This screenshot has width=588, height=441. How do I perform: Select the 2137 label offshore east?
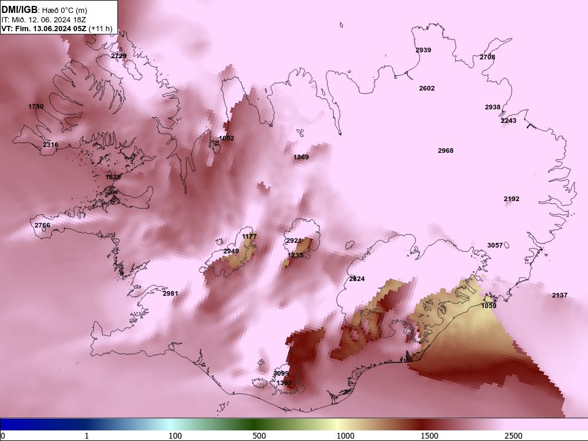(560, 295)
